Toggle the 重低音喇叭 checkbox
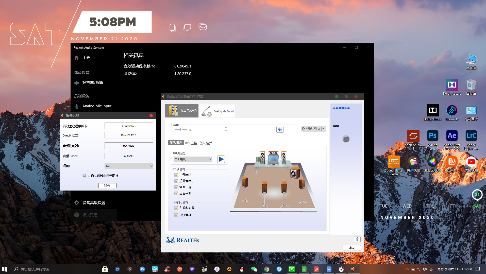The width and height of the screenshot is (486, 274). pos(176,181)
